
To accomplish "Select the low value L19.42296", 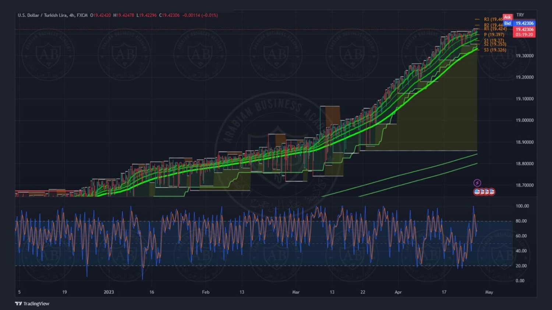I will [146, 15].
